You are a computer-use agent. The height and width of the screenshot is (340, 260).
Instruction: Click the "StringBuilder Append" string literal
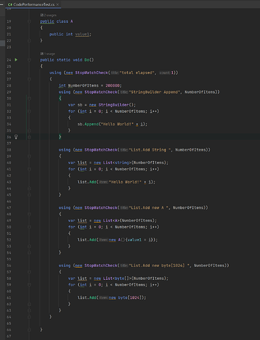(155, 92)
